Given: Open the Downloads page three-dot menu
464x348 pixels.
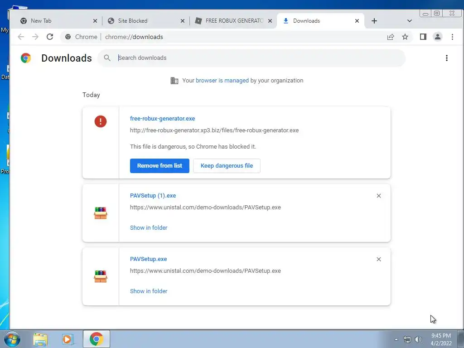Looking at the screenshot, I should pyautogui.click(x=446, y=58).
